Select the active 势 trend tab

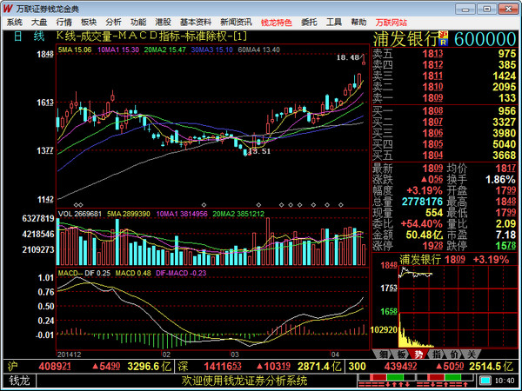(418, 355)
